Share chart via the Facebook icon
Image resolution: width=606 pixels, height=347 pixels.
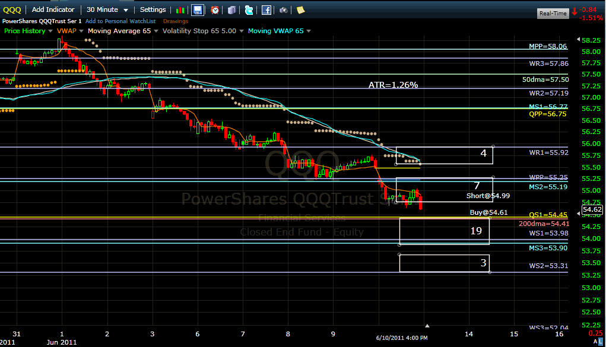266,10
